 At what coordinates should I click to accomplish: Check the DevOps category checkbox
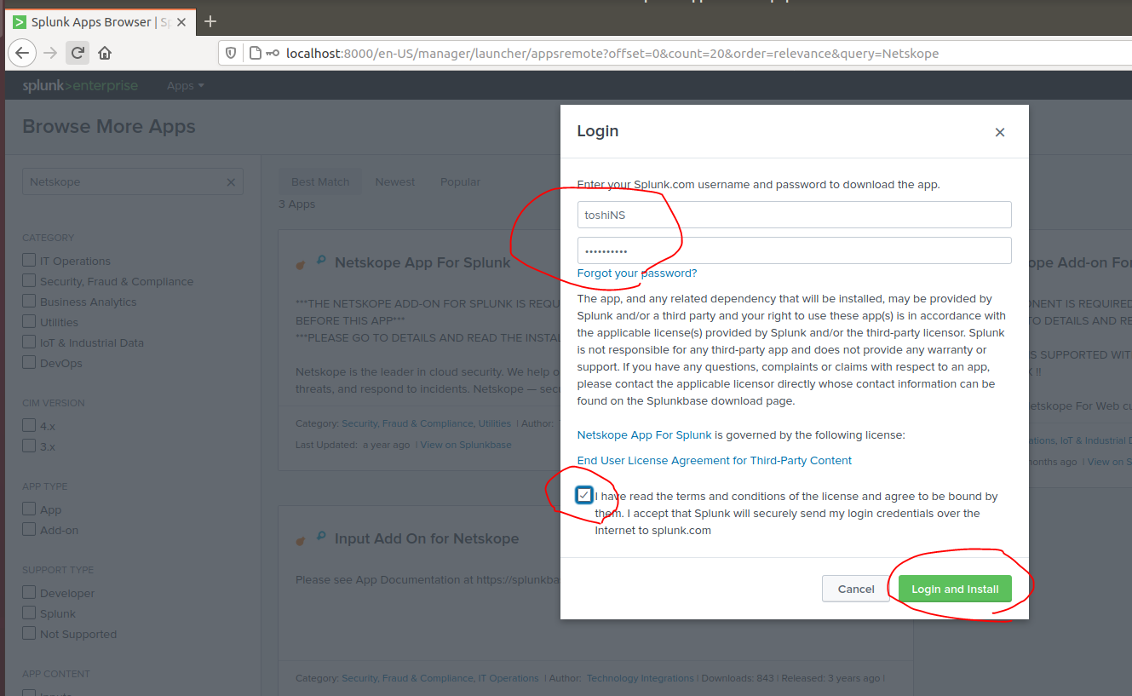click(x=29, y=362)
